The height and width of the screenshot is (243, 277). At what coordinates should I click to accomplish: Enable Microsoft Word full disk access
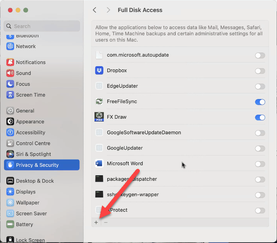260,164
